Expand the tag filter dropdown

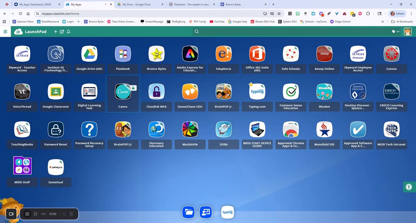point(396,32)
